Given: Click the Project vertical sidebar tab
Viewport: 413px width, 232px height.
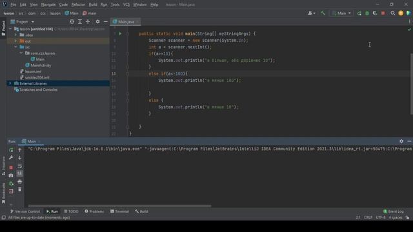Looking at the screenshot, I should pos(3,28).
